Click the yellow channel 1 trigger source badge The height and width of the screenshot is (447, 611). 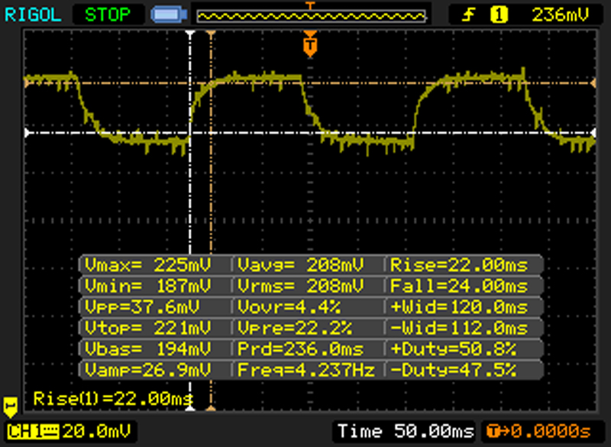[499, 15]
